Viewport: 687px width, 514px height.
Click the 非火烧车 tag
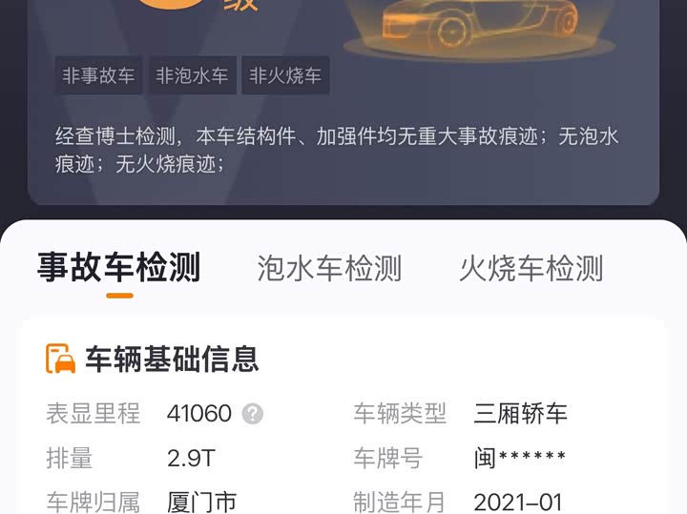pos(285,75)
